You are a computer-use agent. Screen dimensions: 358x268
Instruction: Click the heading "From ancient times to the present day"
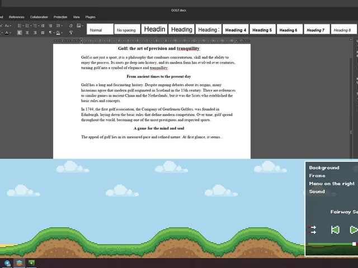tap(159, 76)
